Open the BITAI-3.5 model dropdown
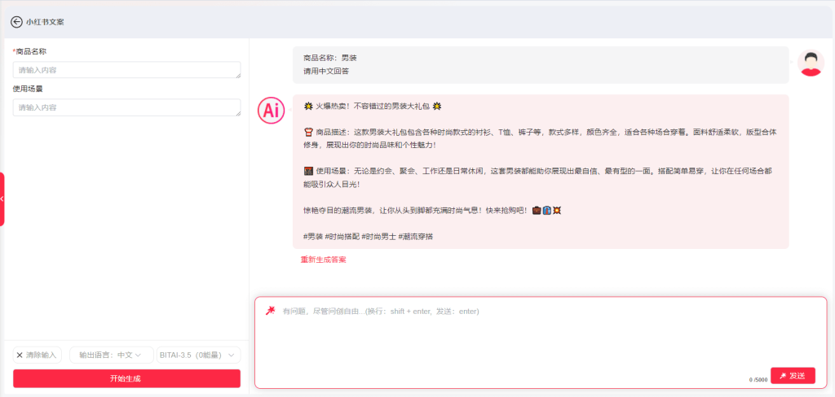 198,355
